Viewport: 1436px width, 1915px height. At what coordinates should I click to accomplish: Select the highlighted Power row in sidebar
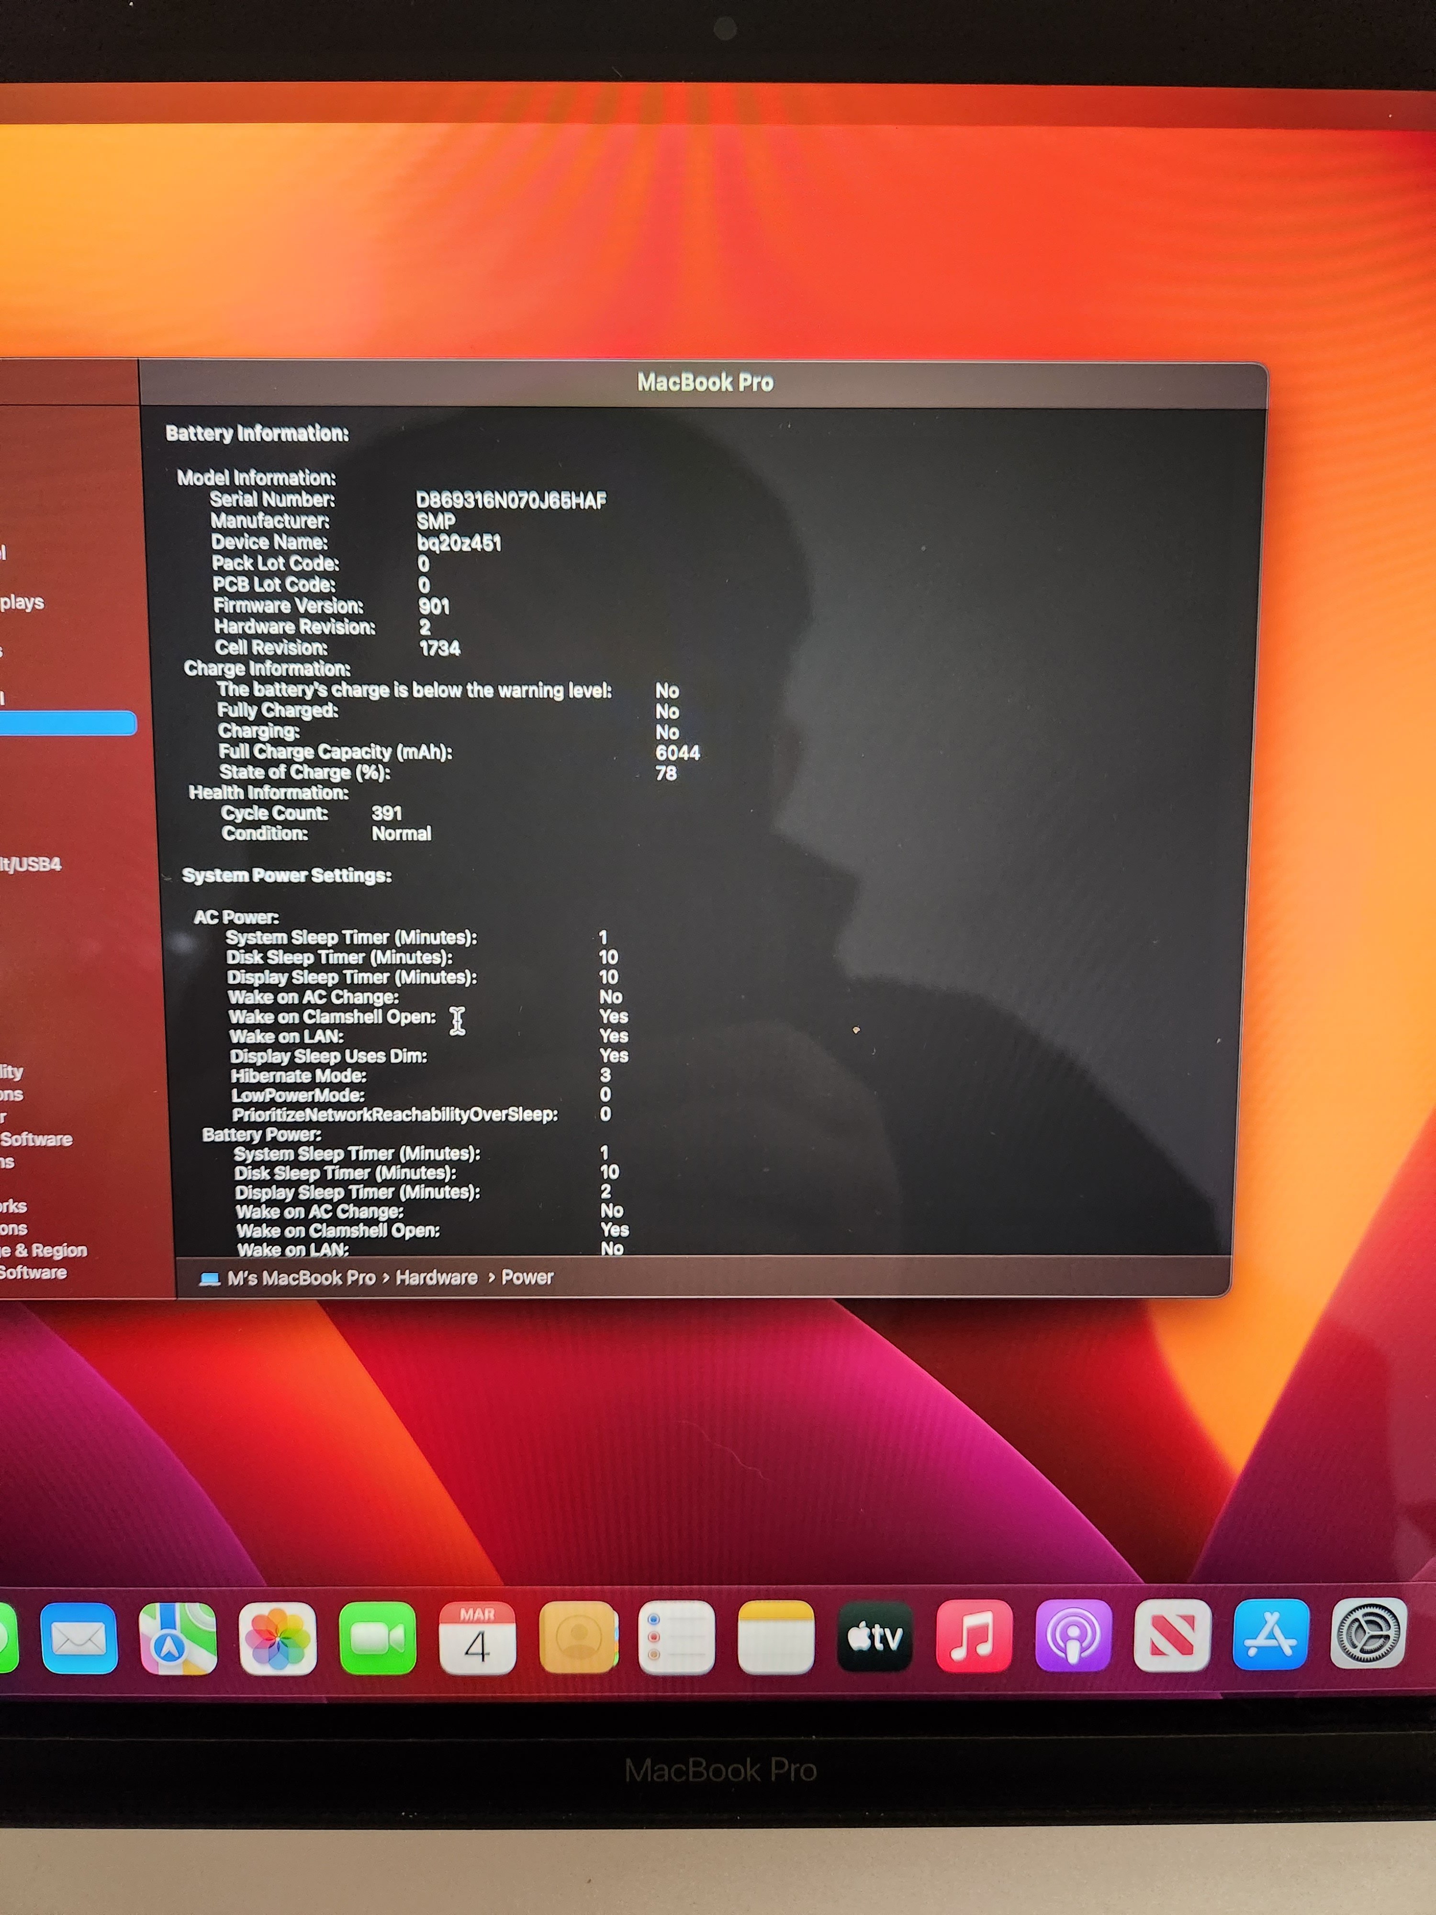pyautogui.click(x=67, y=723)
